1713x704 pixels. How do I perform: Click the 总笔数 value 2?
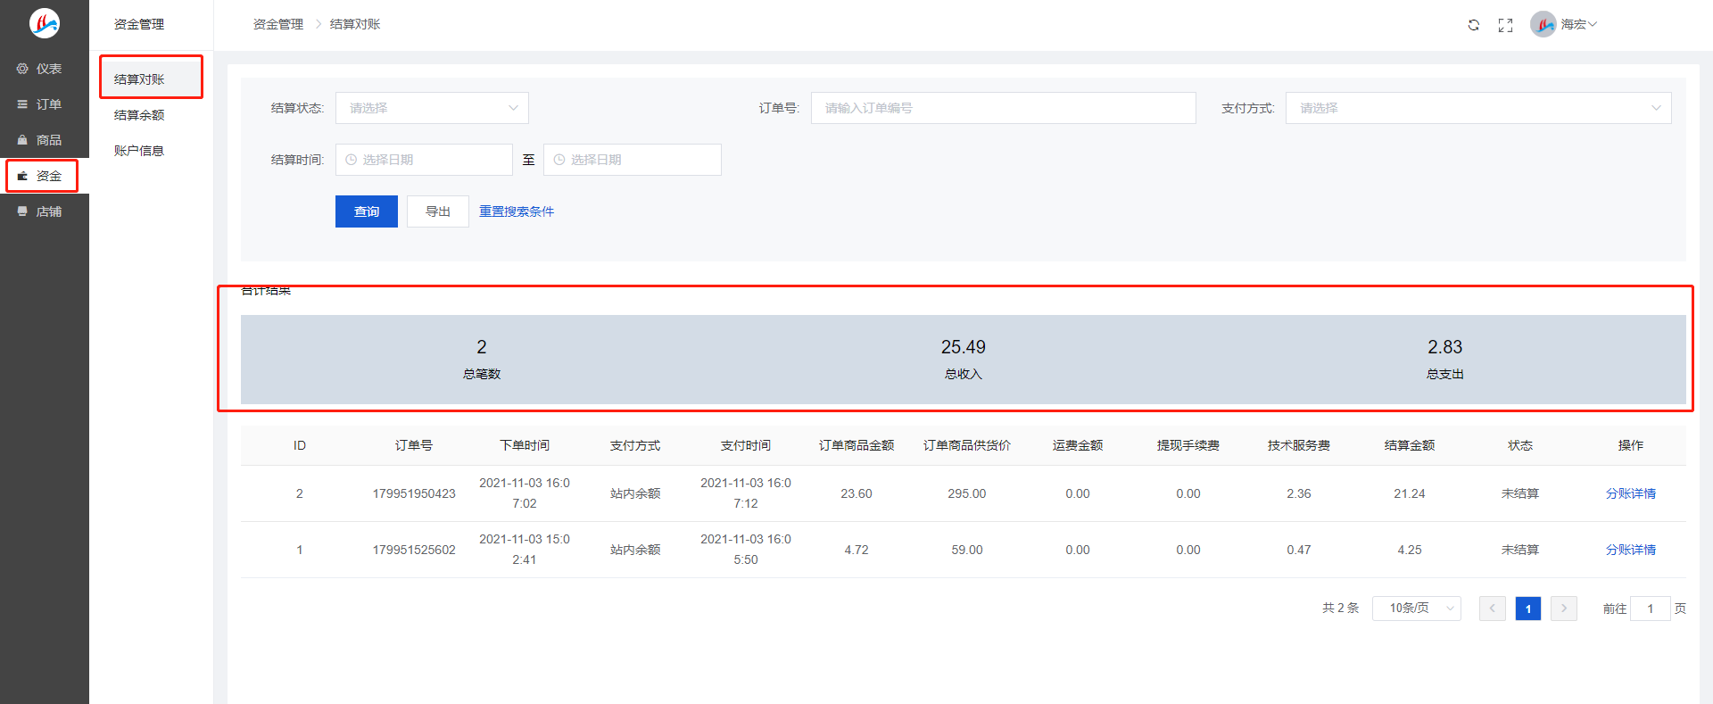pyautogui.click(x=482, y=347)
